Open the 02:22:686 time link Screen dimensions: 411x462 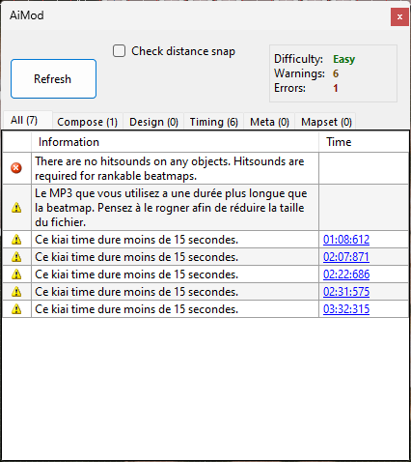tap(346, 274)
